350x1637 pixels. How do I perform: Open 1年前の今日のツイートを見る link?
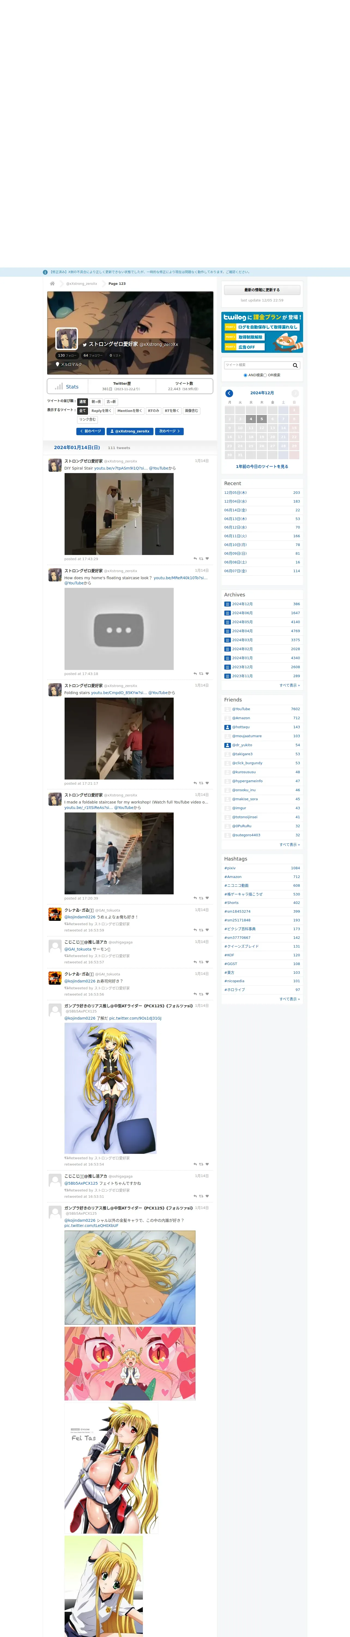tap(262, 467)
